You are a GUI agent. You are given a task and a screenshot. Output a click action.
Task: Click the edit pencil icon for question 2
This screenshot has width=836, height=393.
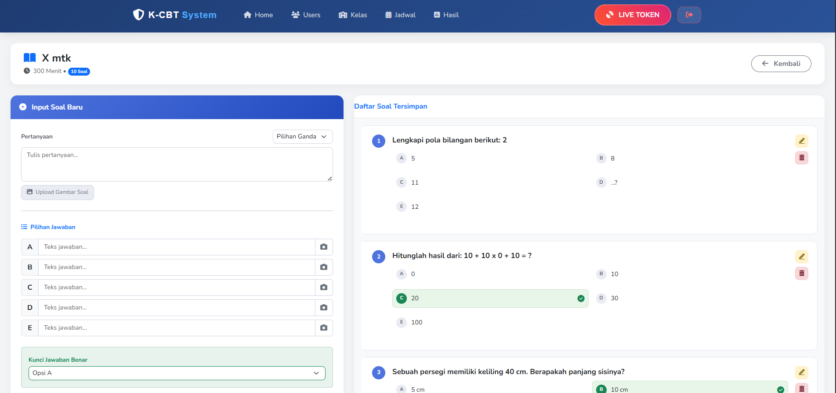click(x=801, y=257)
